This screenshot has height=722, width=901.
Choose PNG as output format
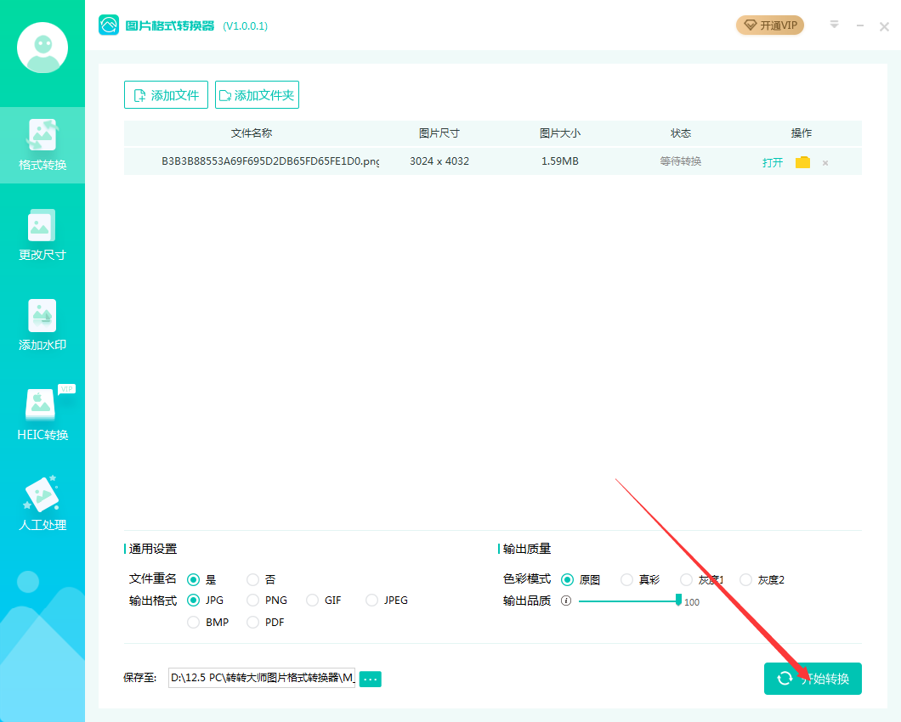click(252, 600)
